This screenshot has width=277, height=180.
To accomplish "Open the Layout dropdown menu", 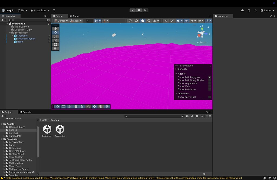I will (267, 10).
